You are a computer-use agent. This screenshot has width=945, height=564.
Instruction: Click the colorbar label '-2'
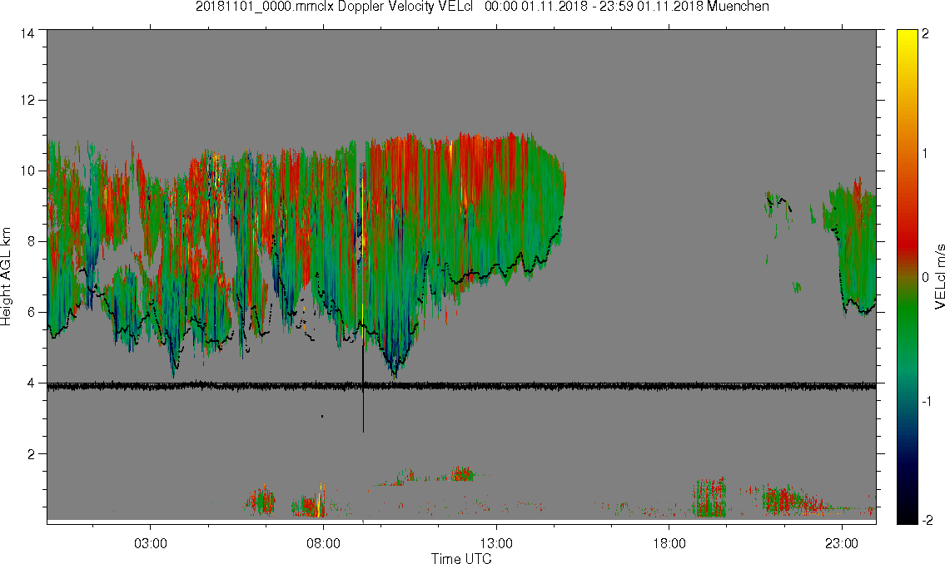click(927, 520)
